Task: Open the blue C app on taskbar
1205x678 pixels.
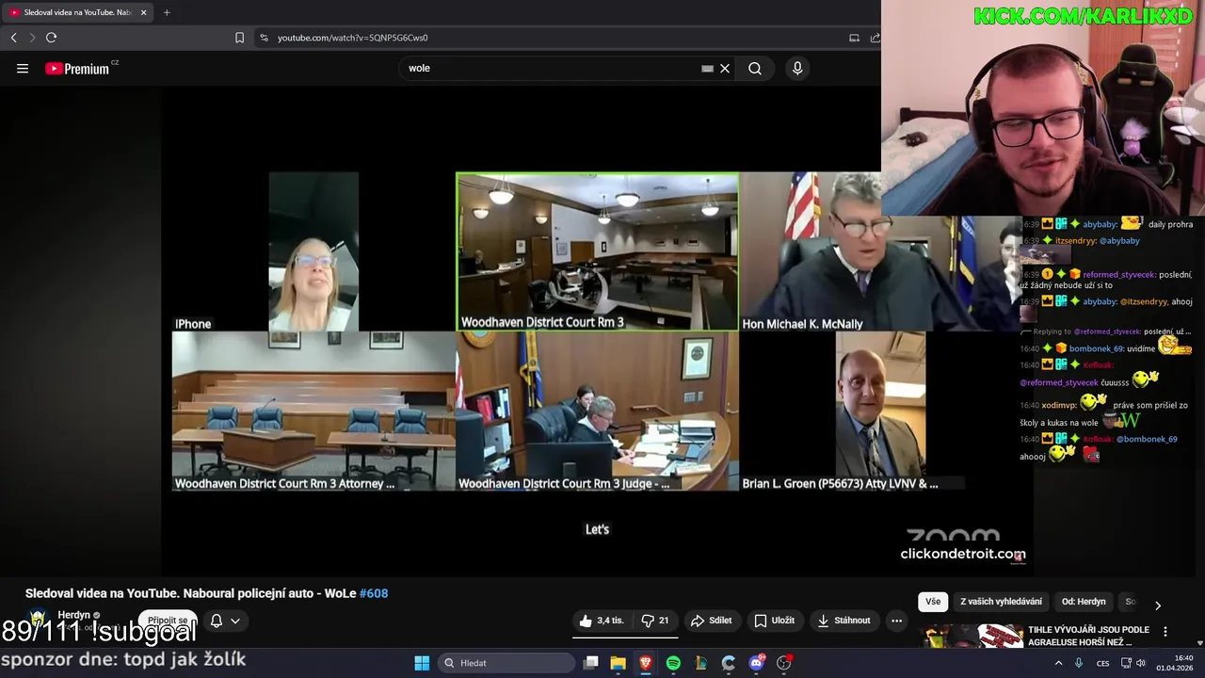Action: [729, 663]
